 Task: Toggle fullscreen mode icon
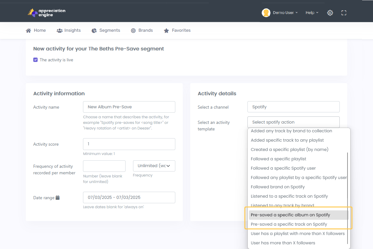[x=344, y=13]
